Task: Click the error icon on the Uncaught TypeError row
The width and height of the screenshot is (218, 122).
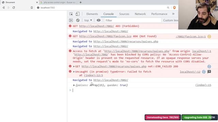Action: [70, 72]
